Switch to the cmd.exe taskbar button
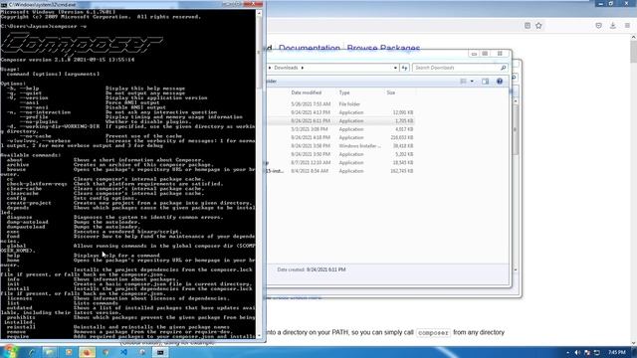Viewport: 637px width, 358px height. [x=160, y=352]
